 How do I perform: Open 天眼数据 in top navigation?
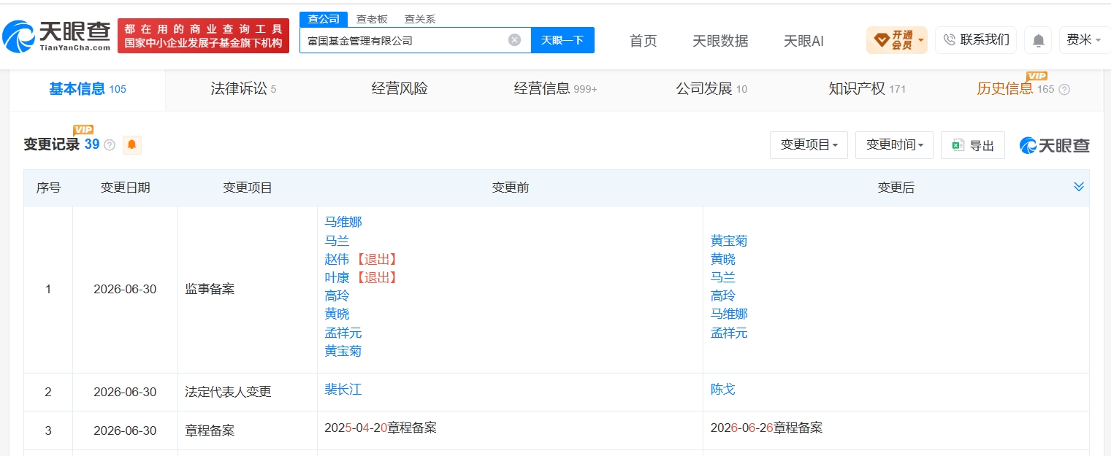(x=720, y=41)
